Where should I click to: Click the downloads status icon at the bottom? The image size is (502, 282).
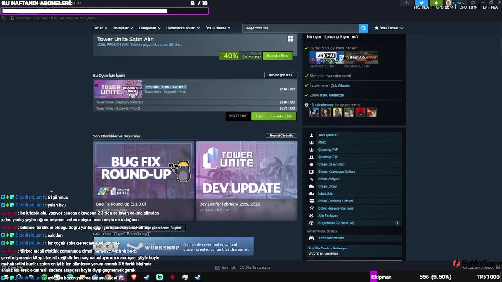click(217, 268)
